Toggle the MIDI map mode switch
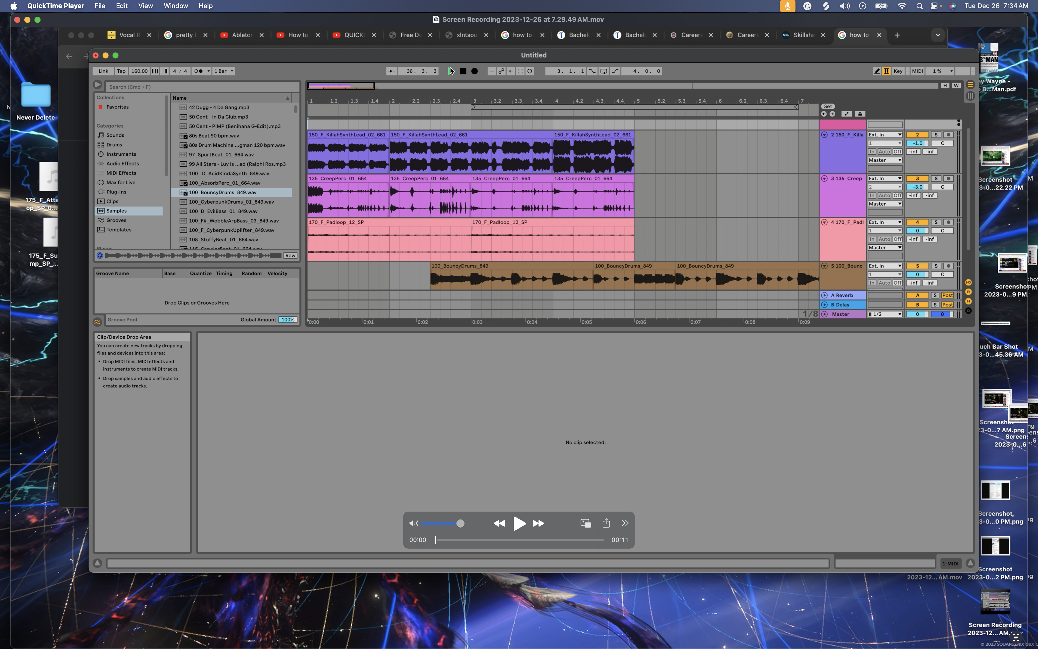Viewport: 1038px width, 649px height. coord(917,71)
